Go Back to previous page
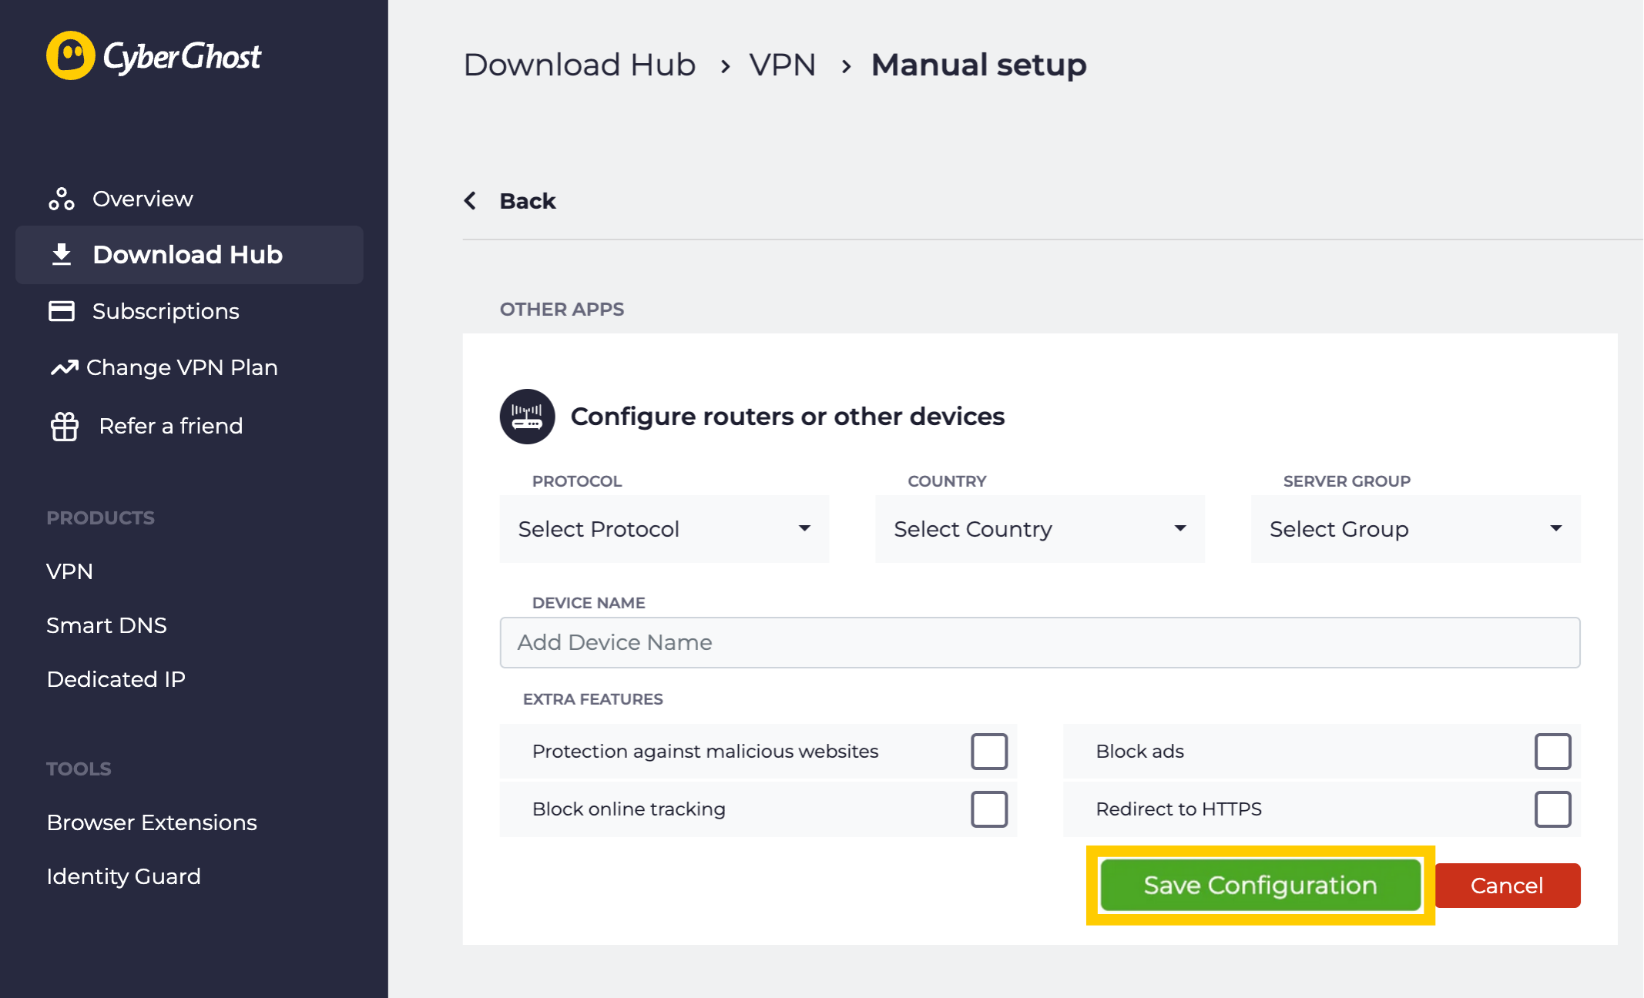Image resolution: width=1644 pixels, height=998 pixels. coord(528,201)
